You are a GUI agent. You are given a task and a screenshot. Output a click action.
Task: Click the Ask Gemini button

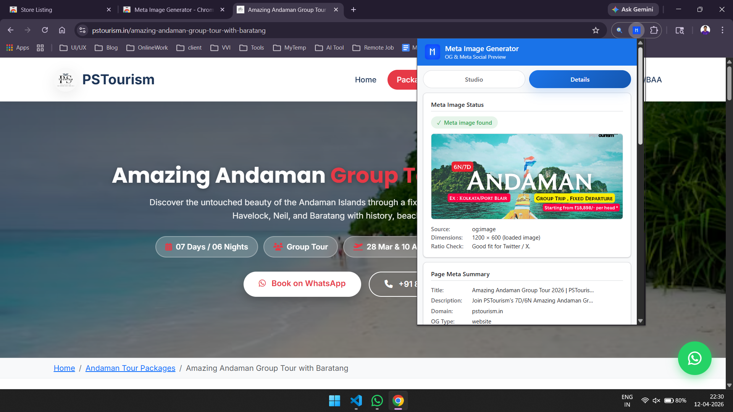click(633, 10)
